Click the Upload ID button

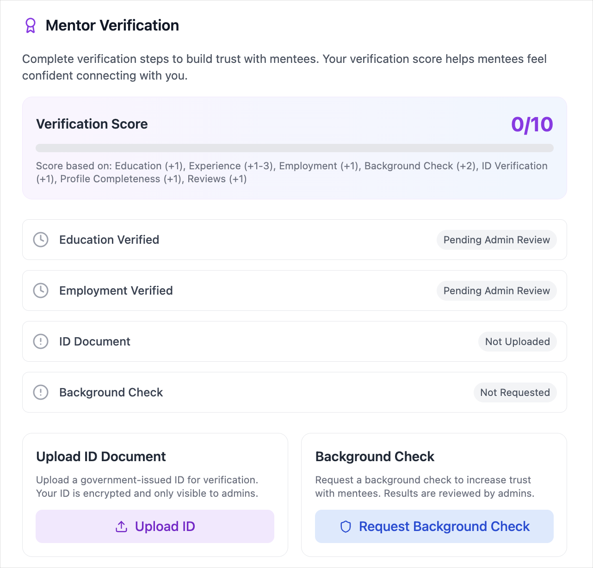[x=155, y=526]
